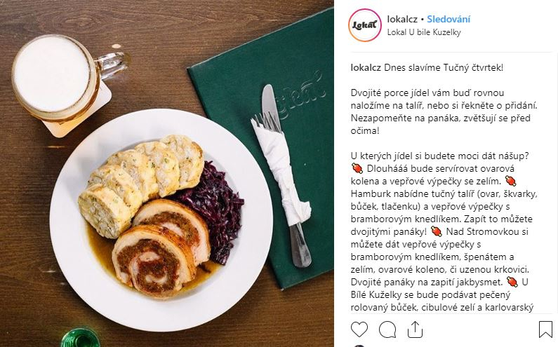Click the Dvojité porce jídel caption paragraph
This screenshot has height=347, width=558.
point(444,111)
